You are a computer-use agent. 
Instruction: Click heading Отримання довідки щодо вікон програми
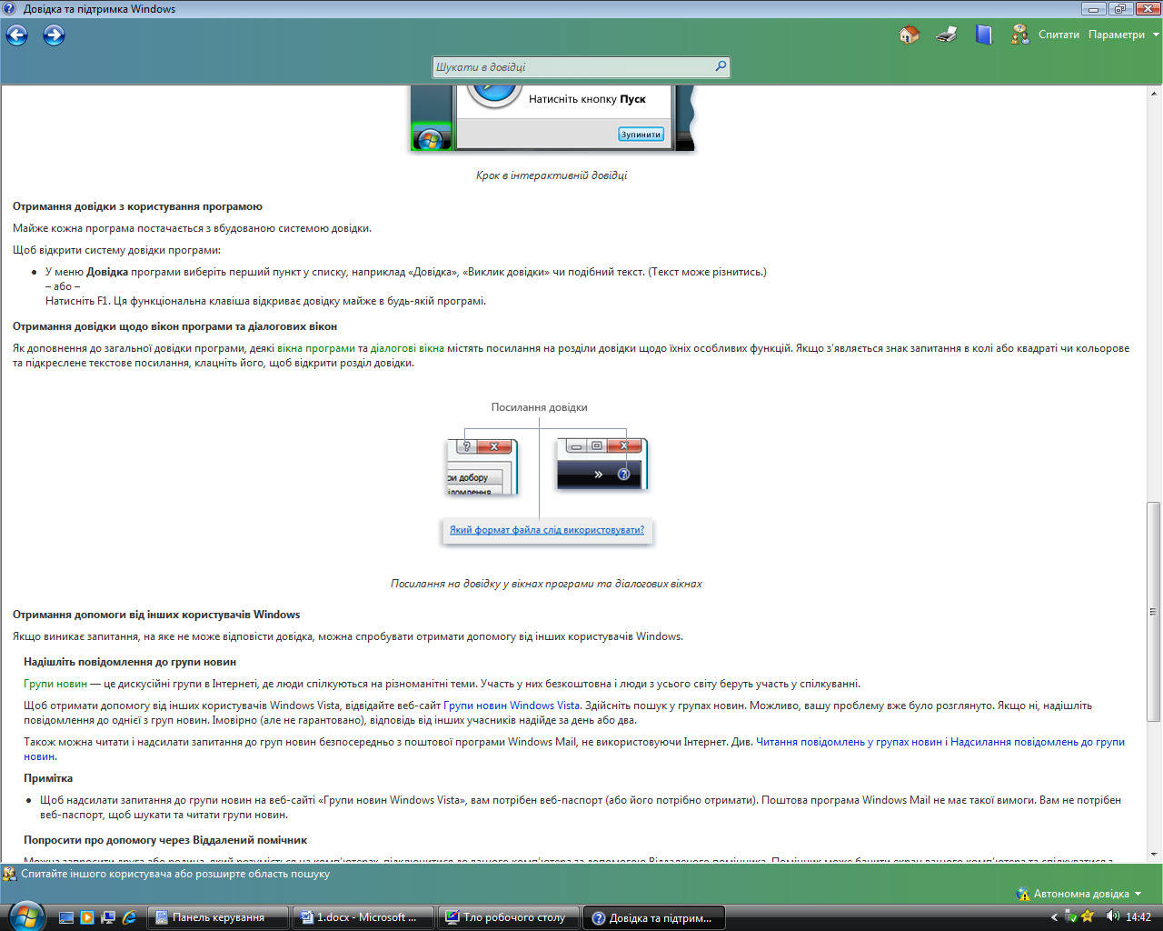[x=174, y=326]
